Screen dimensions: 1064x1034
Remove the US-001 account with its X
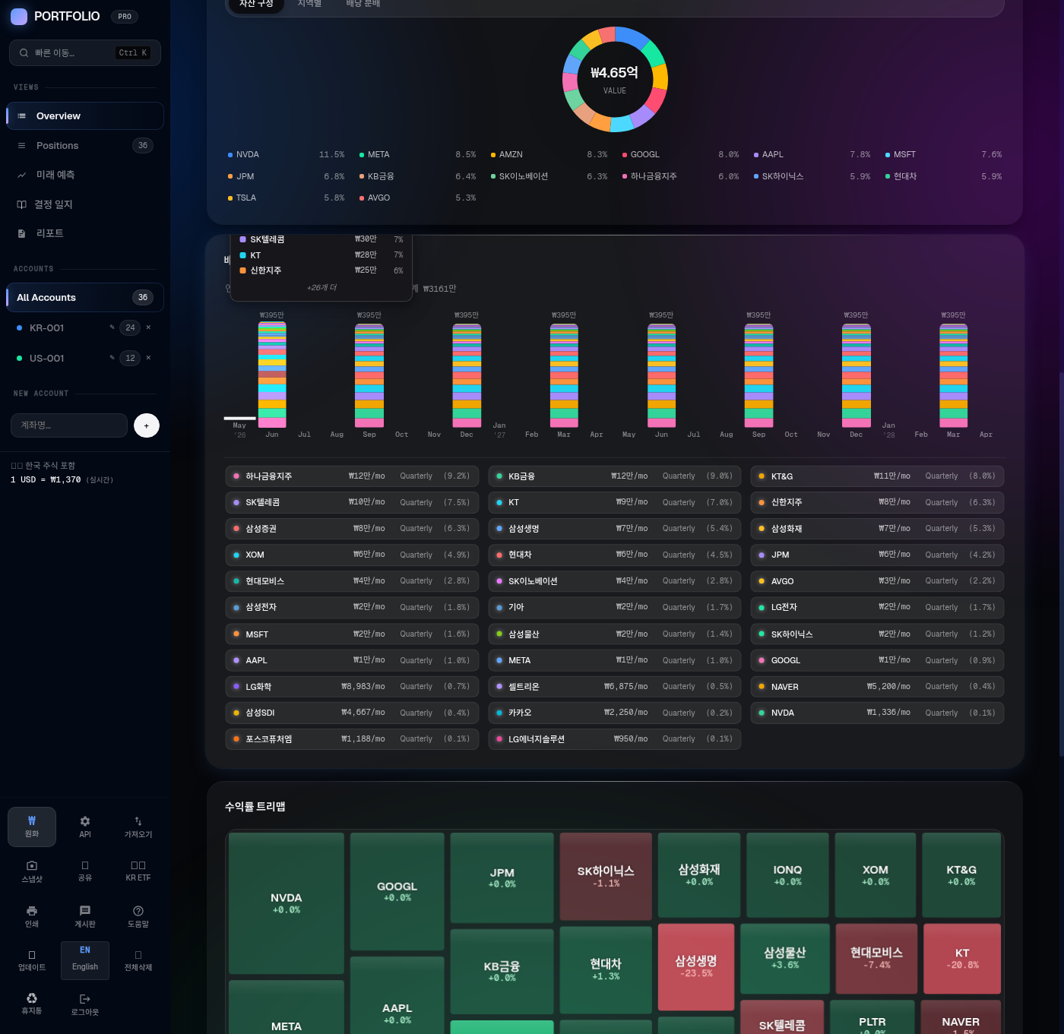point(148,358)
